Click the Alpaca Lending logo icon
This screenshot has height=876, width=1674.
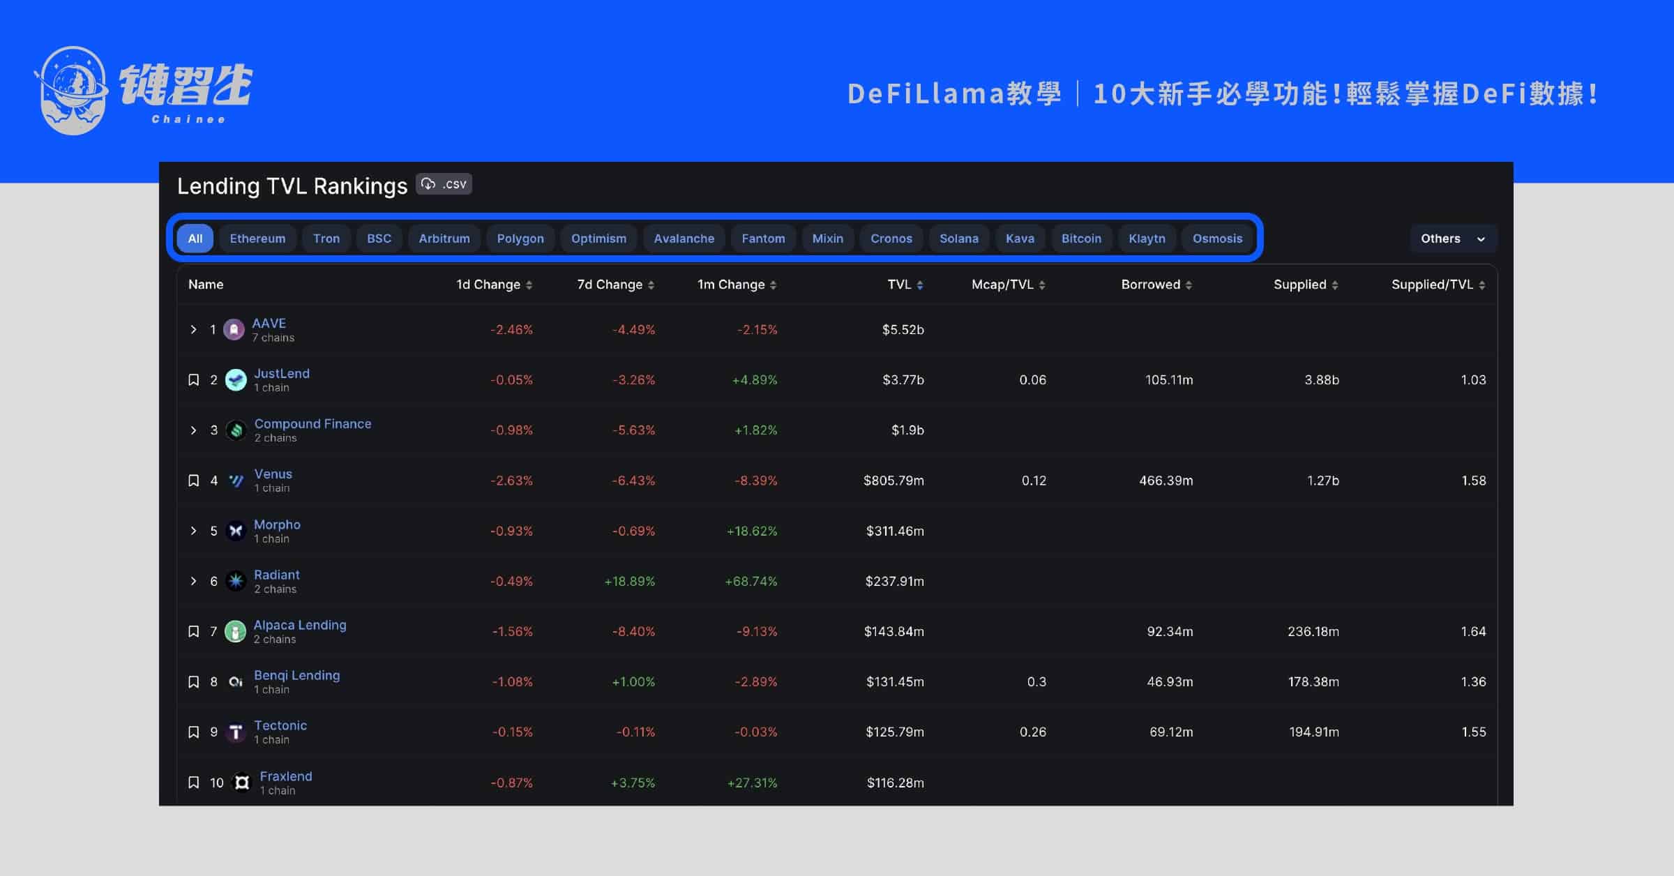(x=235, y=631)
